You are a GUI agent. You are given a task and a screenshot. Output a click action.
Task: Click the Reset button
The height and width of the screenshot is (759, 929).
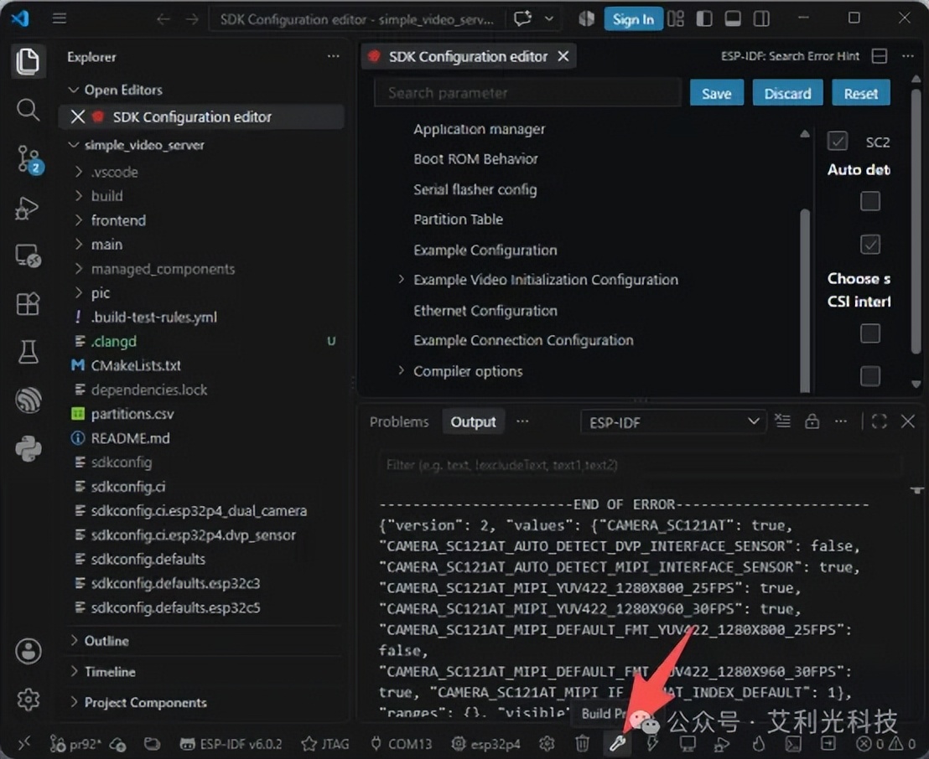(861, 93)
